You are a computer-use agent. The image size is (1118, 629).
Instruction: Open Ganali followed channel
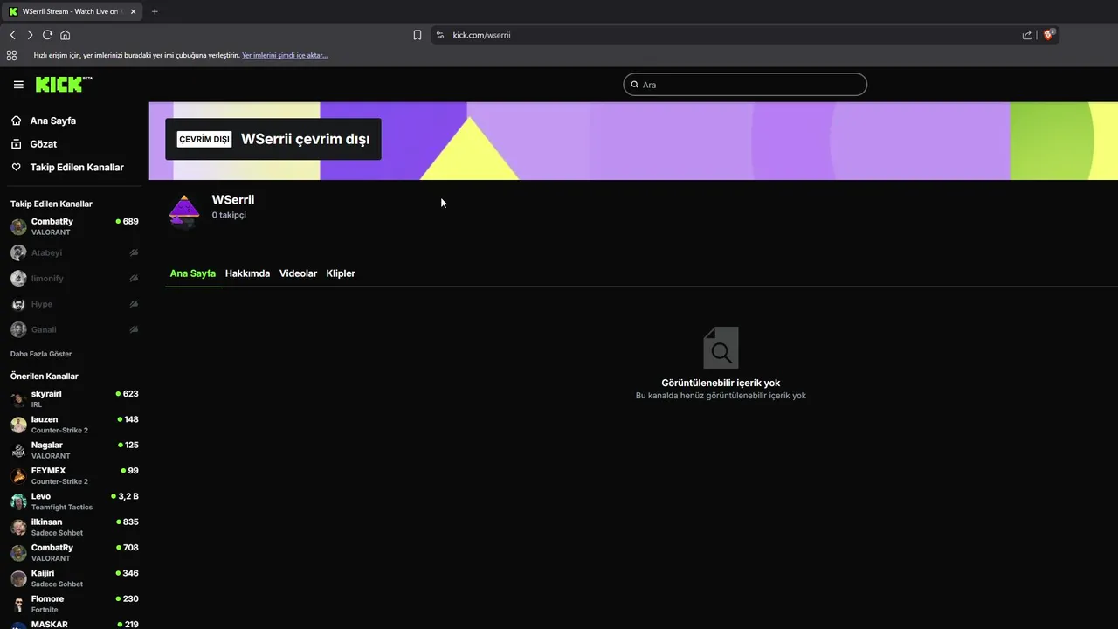pyautogui.click(x=74, y=329)
